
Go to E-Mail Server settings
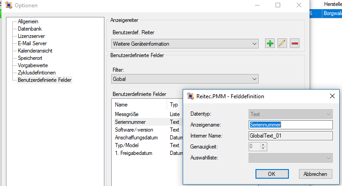coord(32,43)
